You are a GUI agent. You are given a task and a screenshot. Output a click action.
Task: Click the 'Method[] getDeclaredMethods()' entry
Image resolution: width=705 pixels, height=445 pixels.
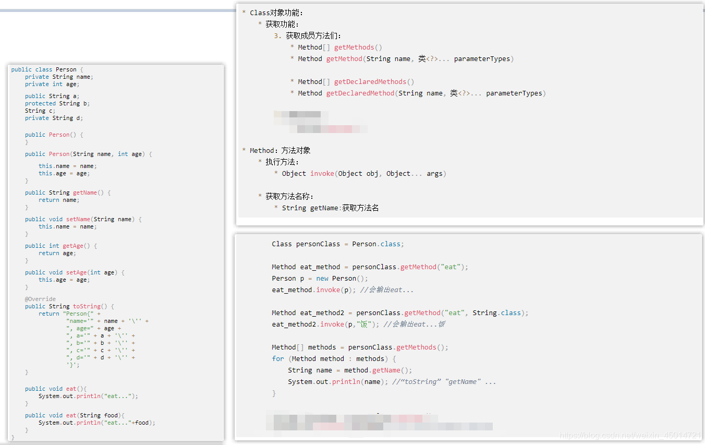(x=352, y=81)
